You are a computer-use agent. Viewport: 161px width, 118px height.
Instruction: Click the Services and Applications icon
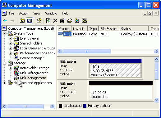[x=10, y=83]
